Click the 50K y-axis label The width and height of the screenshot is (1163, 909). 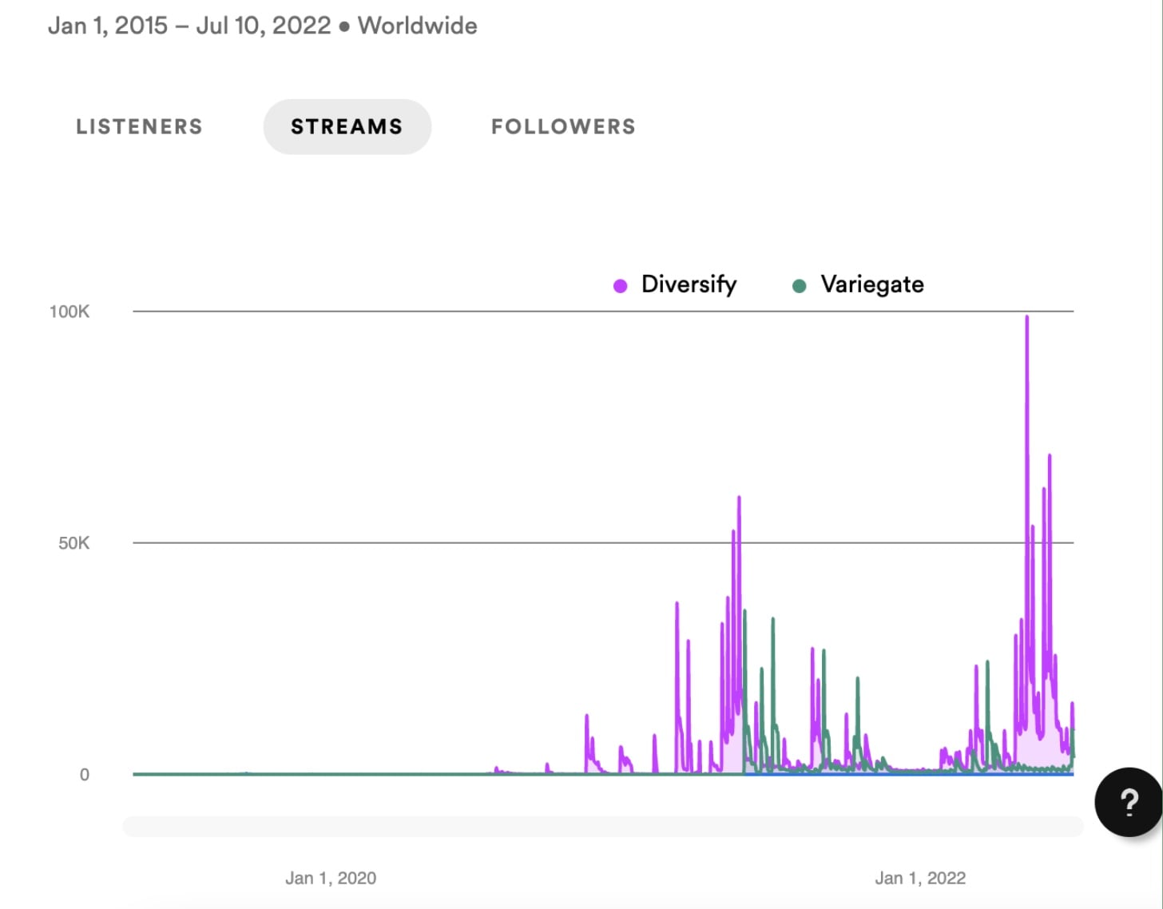(x=73, y=543)
